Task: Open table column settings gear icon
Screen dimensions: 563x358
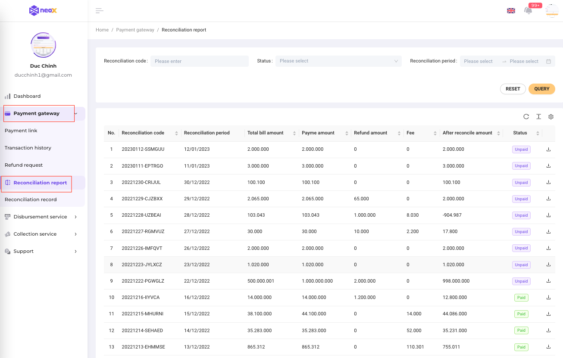Action: [x=550, y=117]
